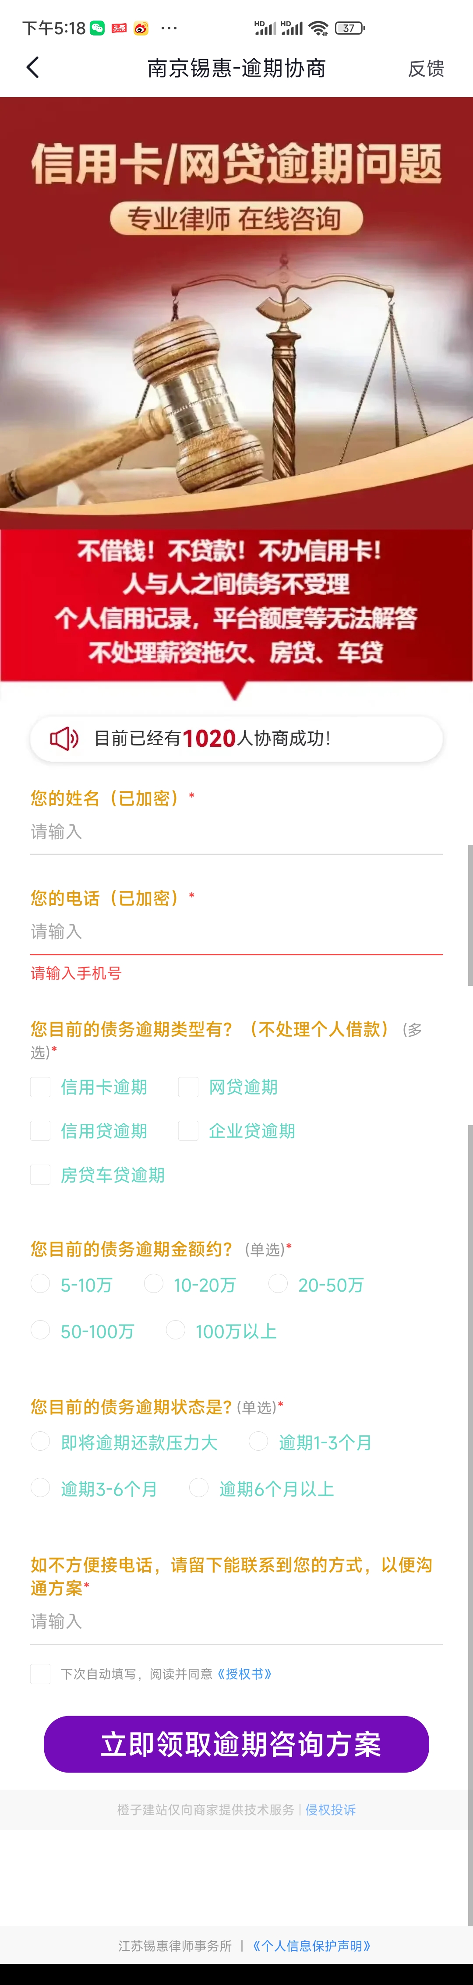
Task: Check the 房贷车贷逾期 checkbox
Action: 40,1174
